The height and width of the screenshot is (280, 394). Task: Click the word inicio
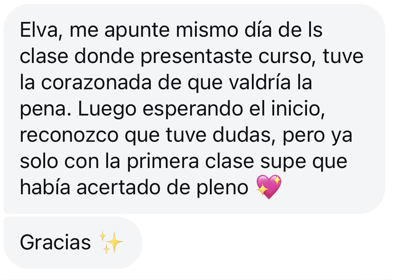(298, 109)
